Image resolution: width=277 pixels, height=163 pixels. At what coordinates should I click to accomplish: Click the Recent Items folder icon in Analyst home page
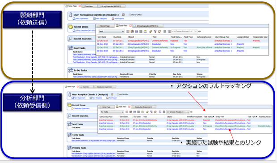click(69, 105)
